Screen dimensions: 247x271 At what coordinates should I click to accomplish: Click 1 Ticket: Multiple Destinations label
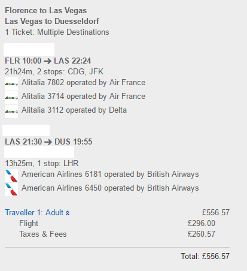click(57, 32)
